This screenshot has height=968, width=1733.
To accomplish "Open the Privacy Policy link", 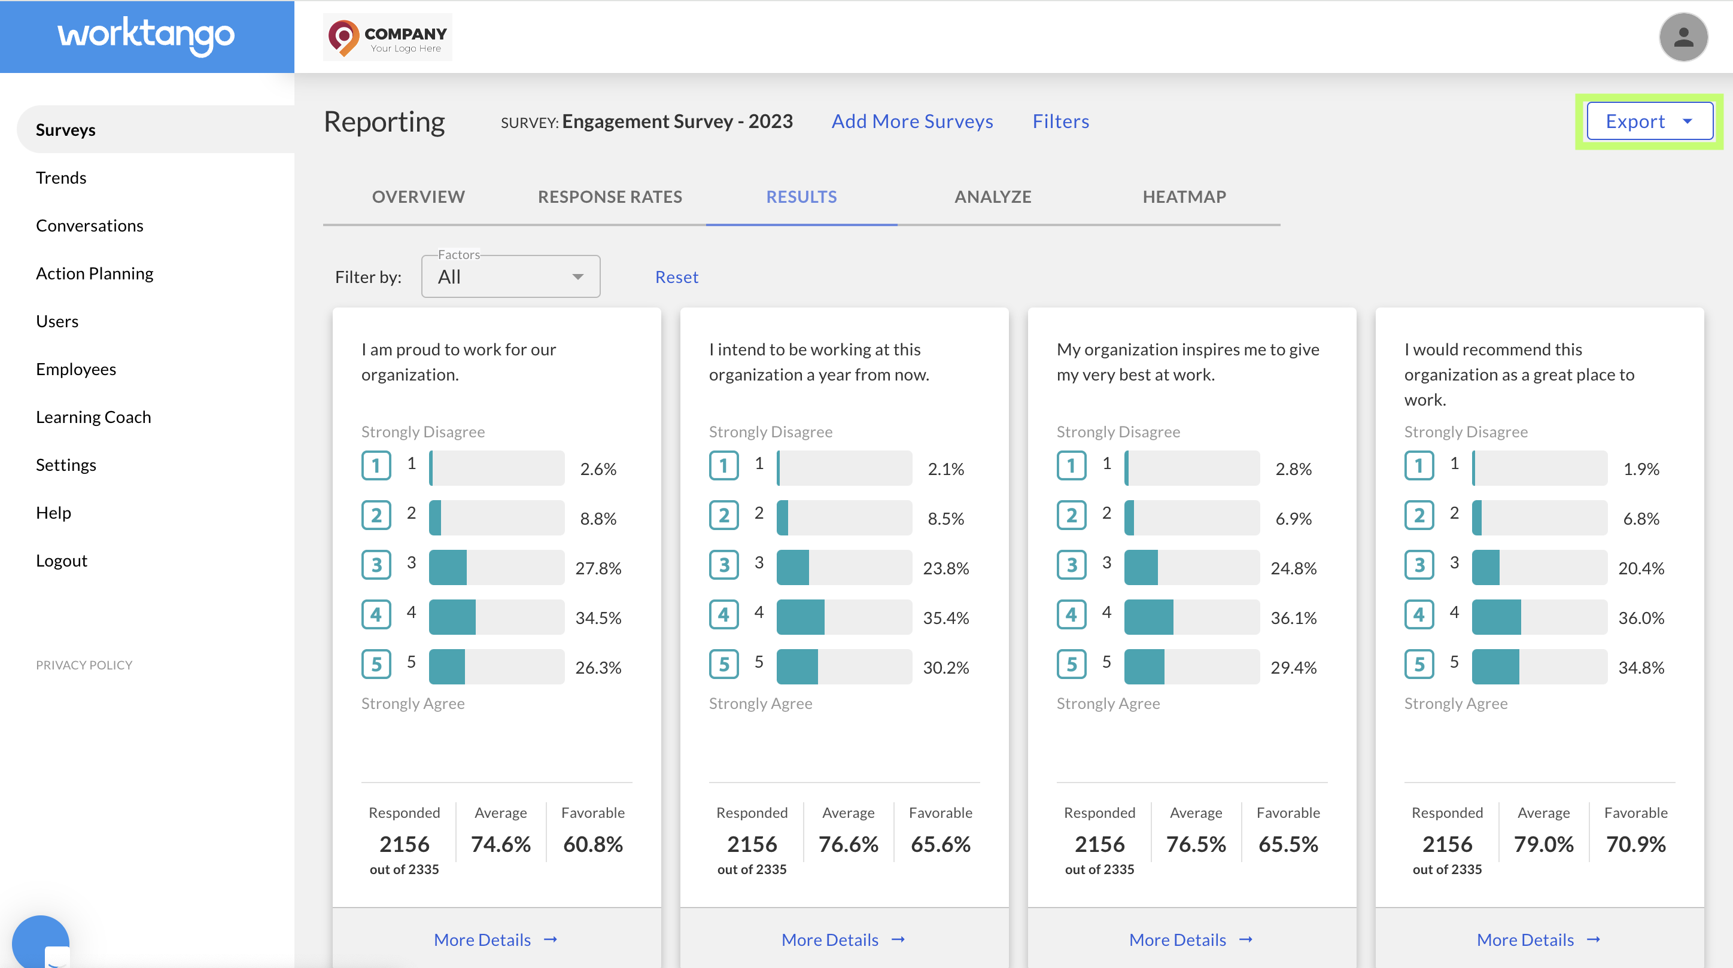I will pos(84,665).
